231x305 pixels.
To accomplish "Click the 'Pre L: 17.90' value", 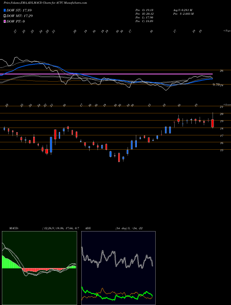I will coord(144,18).
